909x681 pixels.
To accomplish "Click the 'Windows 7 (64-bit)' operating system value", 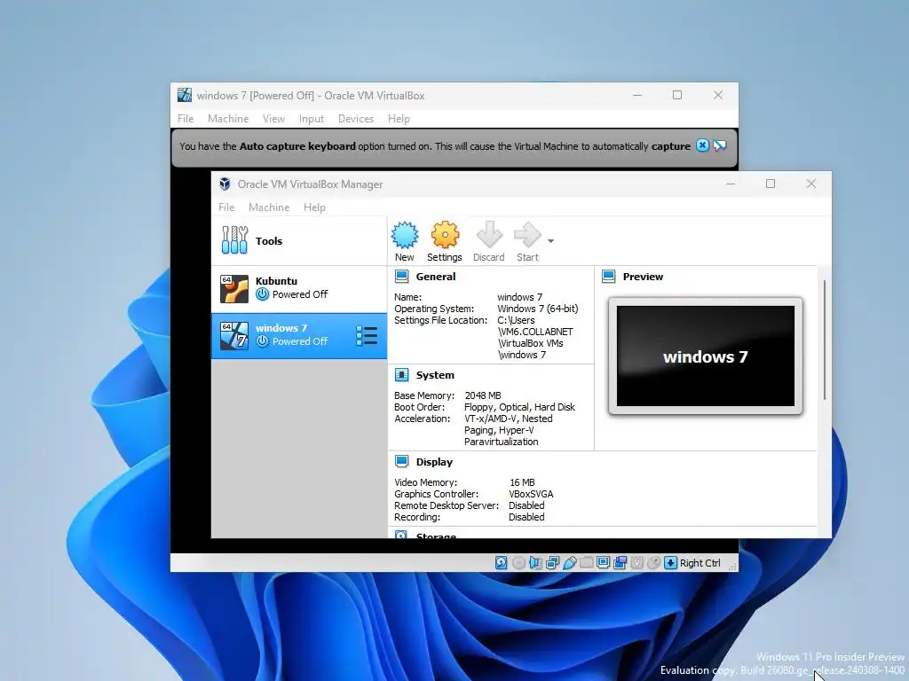I will pyautogui.click(x=537, y=309).
